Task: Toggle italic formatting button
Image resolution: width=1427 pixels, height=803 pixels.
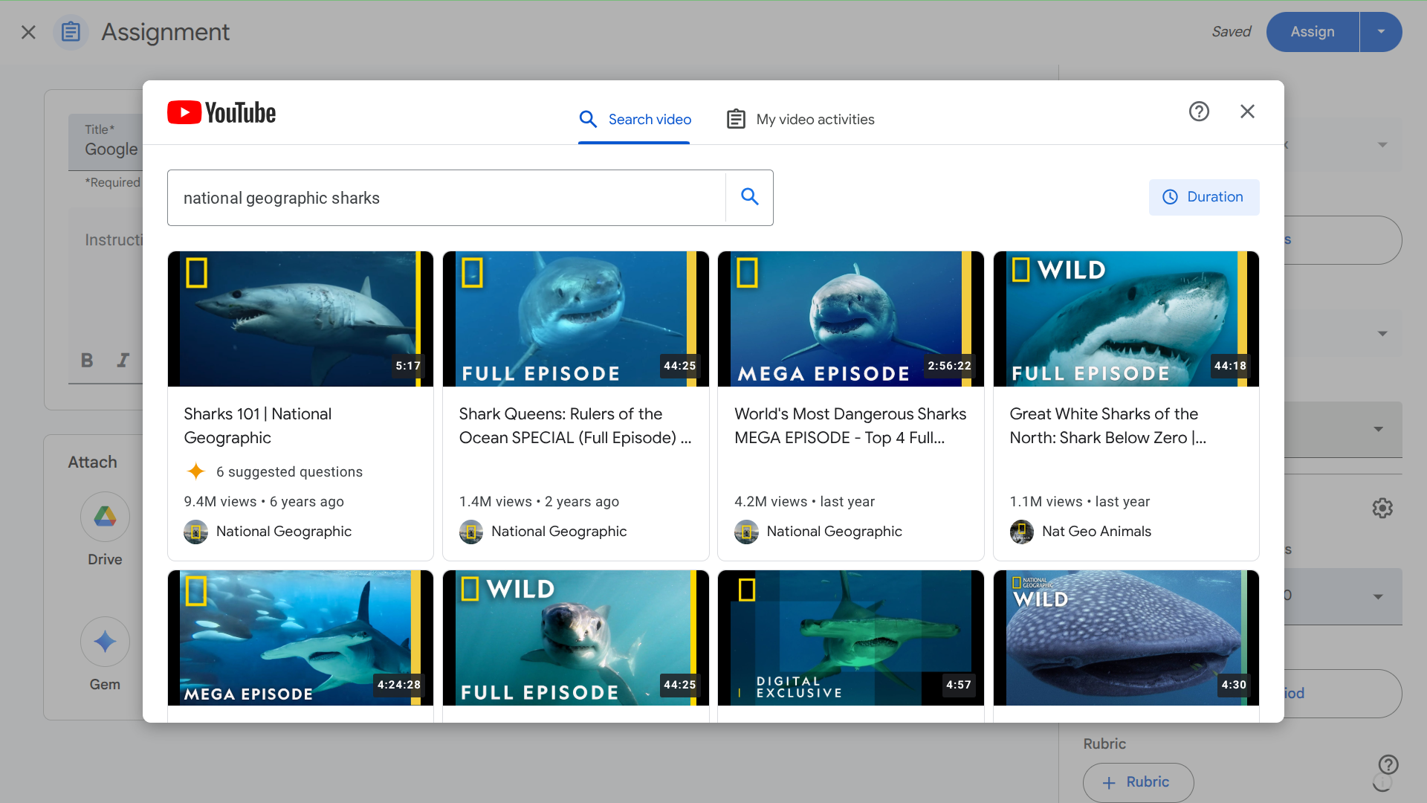Action: (123, 361)
